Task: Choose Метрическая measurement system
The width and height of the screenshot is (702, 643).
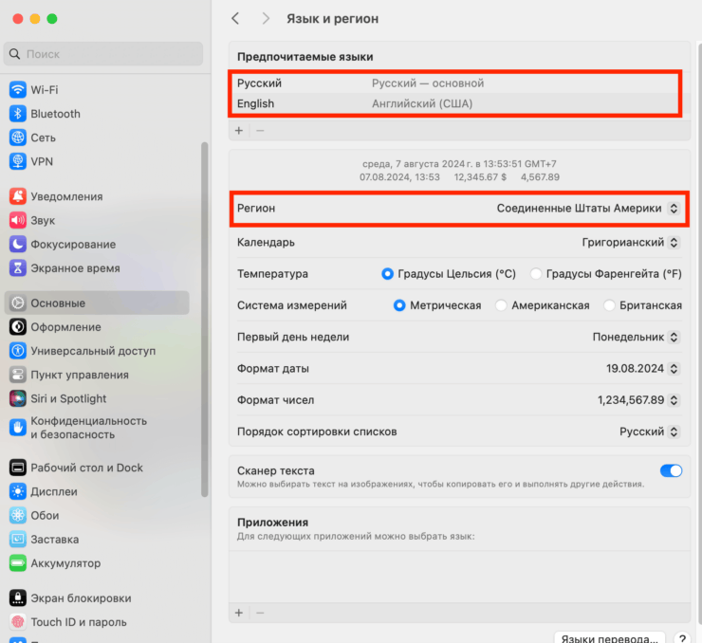Action: point(399,305)
